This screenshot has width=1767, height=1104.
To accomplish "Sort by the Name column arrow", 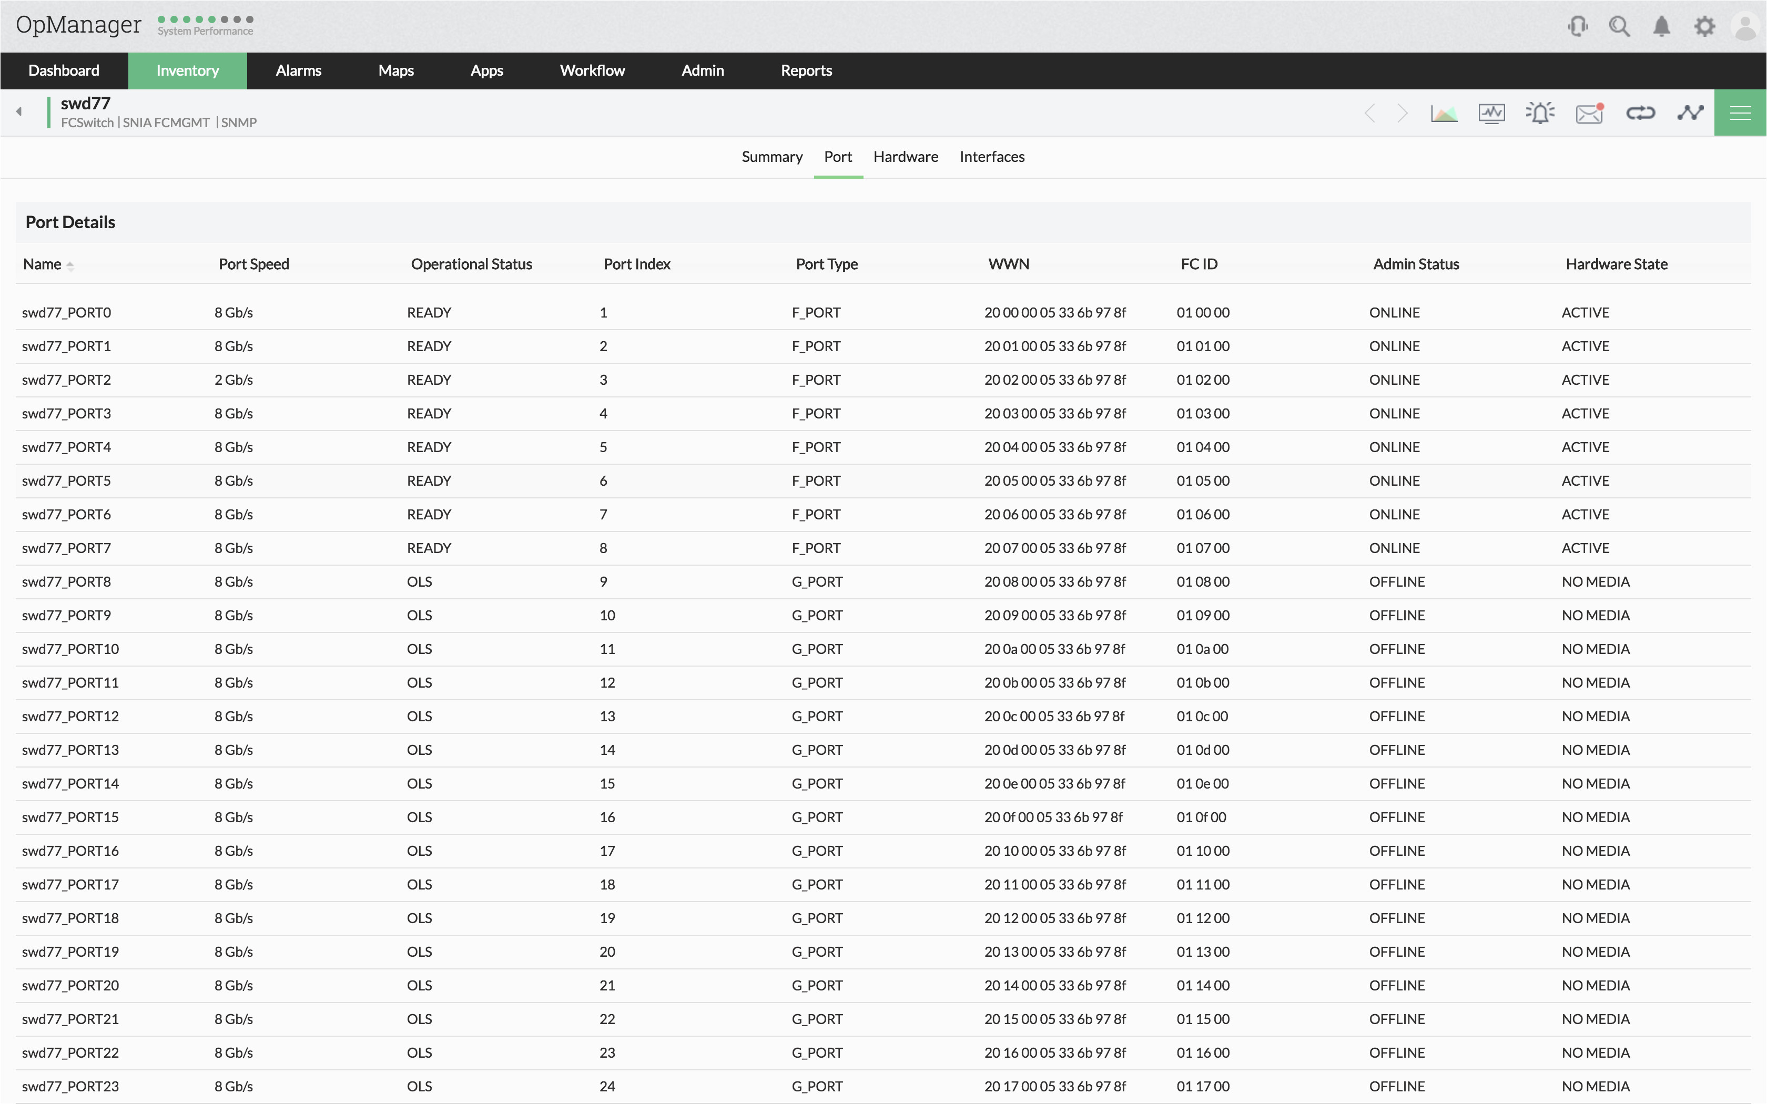I will click(70, 266).
